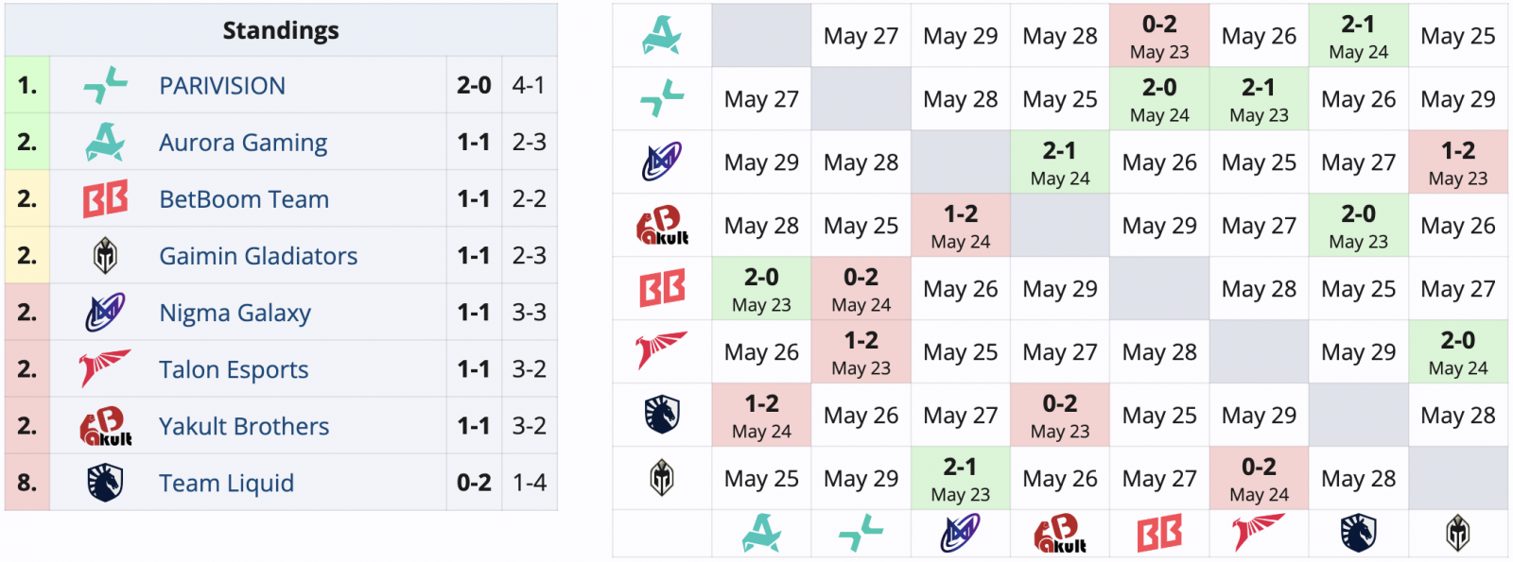Click the Gaimin Gladiators logo in standings
The height and width of the screenshot is (562, 1513).
tap(105, 255)
